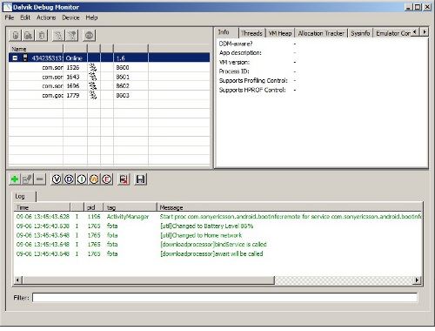Toggle the Verbose (V) log level filter
The image size is (435, 331).
[x=57, y=179]
